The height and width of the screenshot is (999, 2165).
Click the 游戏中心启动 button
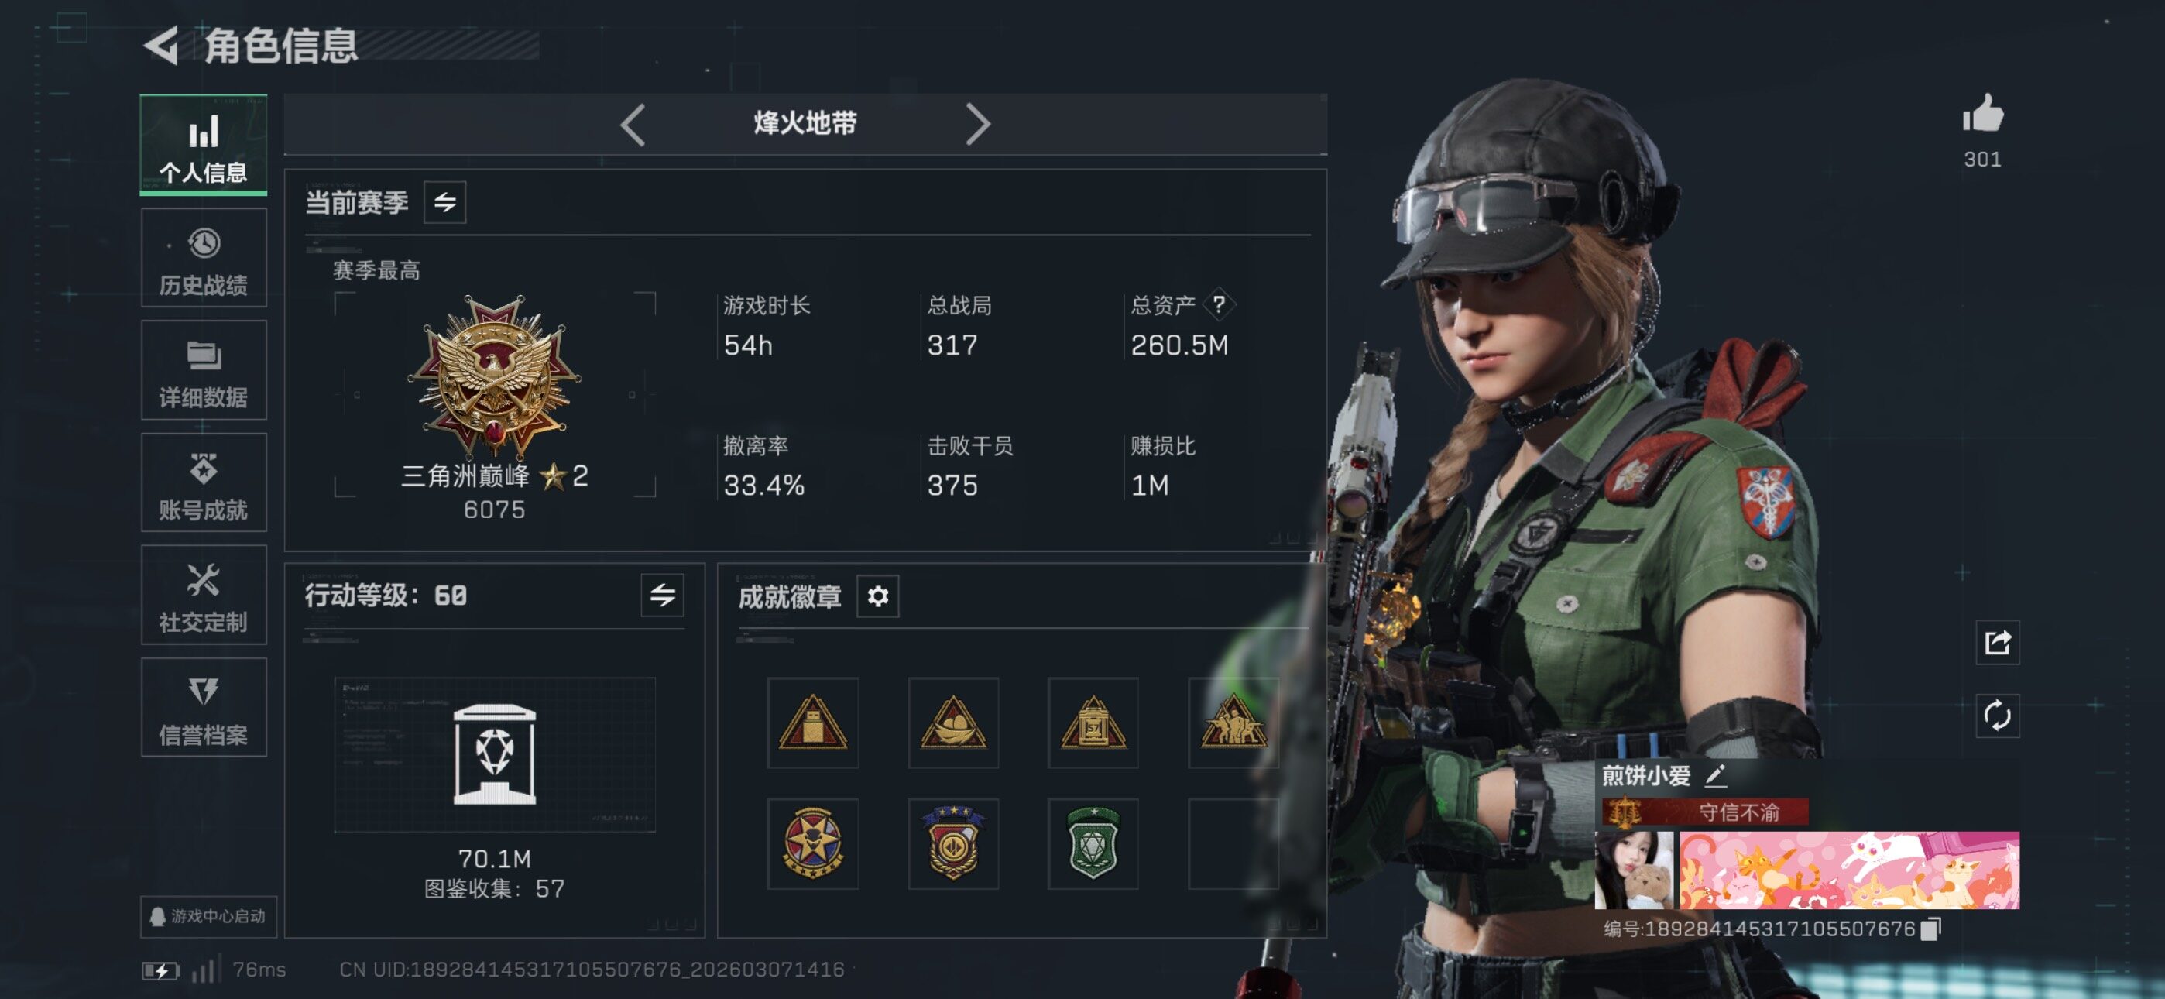(208, 915)
